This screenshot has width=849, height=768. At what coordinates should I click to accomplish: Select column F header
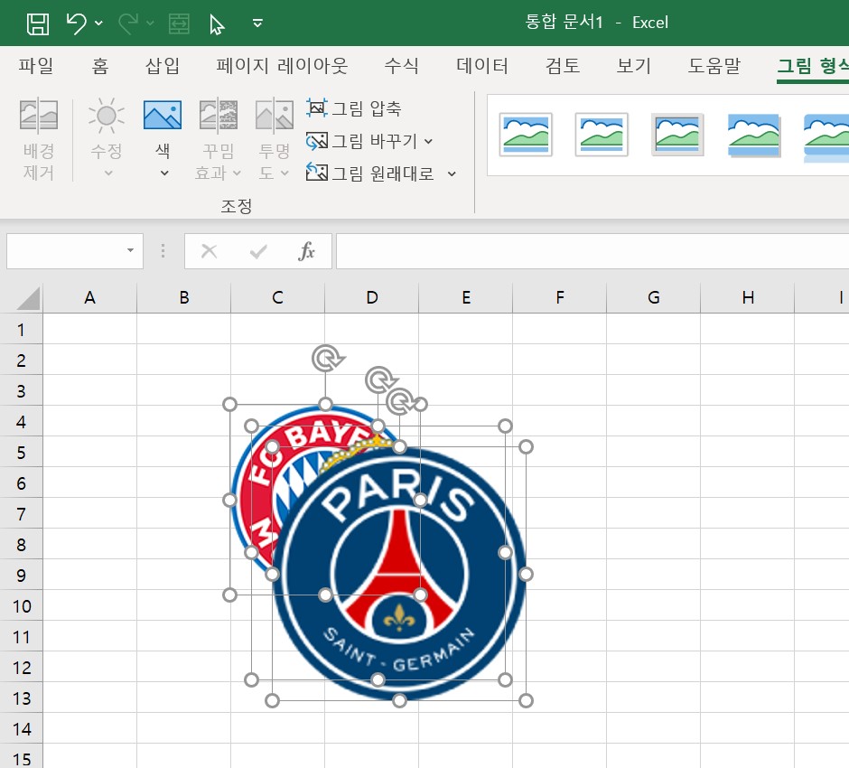click(560, 297)
